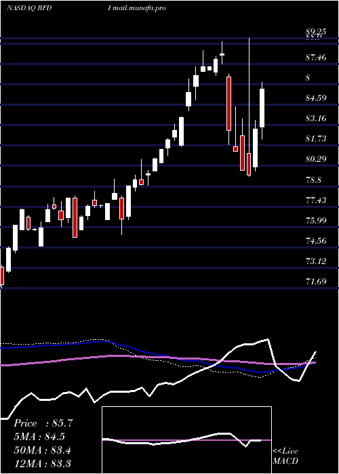
Task: Click the 78.8 price axis label
Action: click(313, 180)
